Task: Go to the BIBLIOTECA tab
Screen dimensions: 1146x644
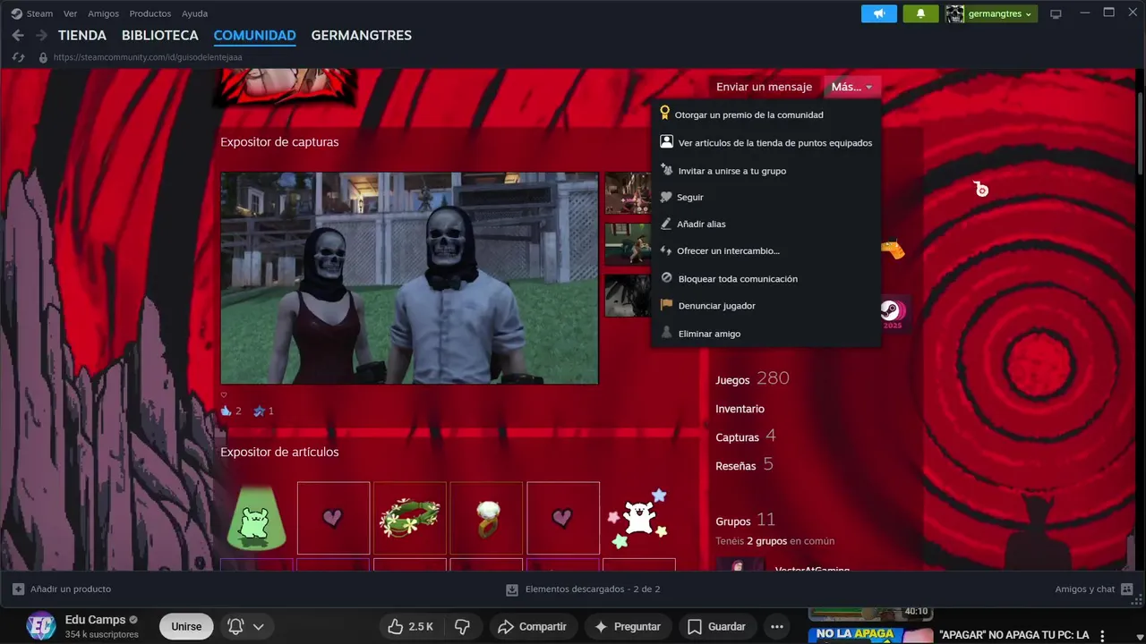Action: tap(160, 36)
